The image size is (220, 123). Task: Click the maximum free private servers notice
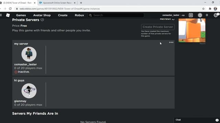[x=156, y=33]
